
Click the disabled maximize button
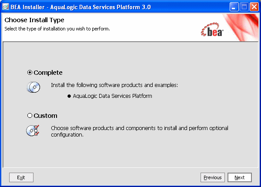click(x=244, y=7)
